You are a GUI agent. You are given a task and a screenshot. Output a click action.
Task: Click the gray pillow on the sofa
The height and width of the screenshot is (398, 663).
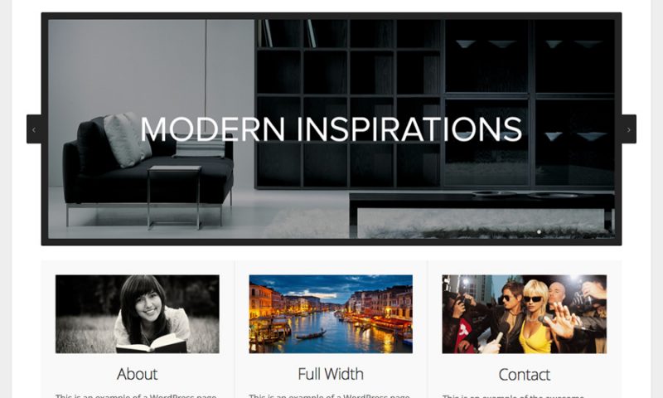click(126, 139)
